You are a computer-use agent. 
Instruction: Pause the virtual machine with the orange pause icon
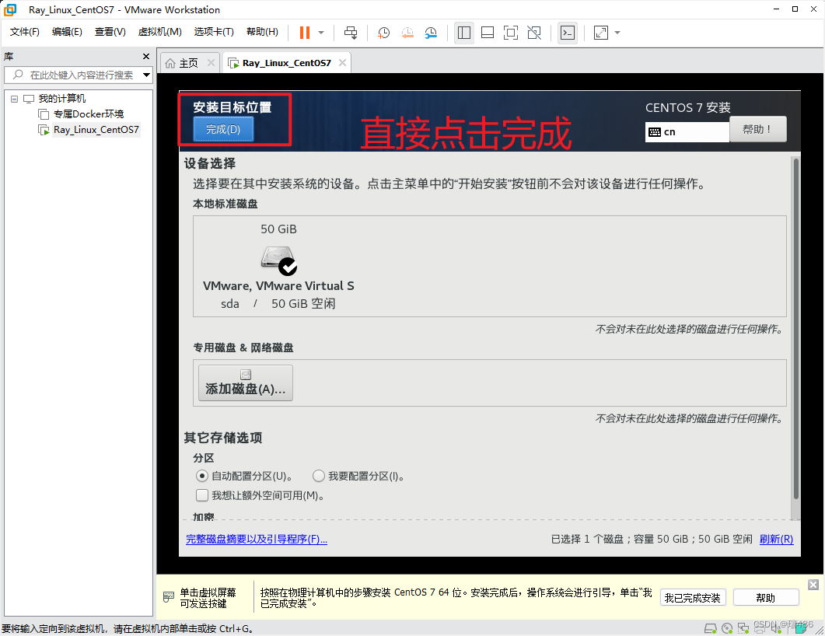pyautogui.click(x=305, y=33)
